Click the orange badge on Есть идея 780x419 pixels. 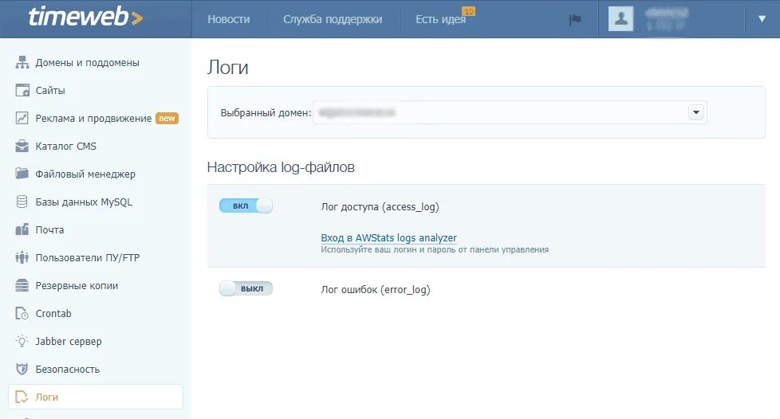pyautogui.click(x=469, y=11)
